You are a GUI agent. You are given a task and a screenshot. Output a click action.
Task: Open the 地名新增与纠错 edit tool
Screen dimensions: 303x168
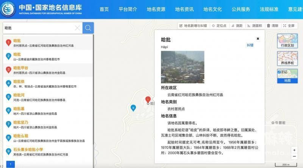pos(193,26)
